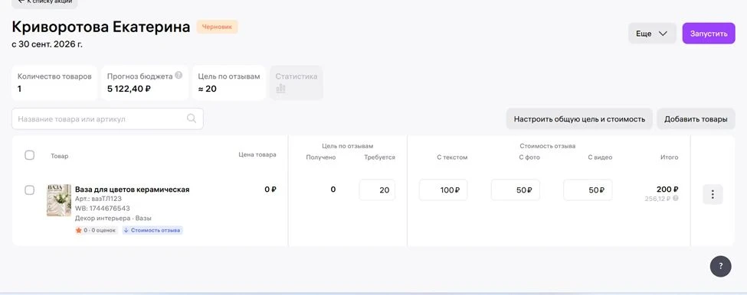The height and width of the screenshot is (295, 747).
Task: Click the Требуется reviews field showing 20
Action: click(x=377, y=190)
